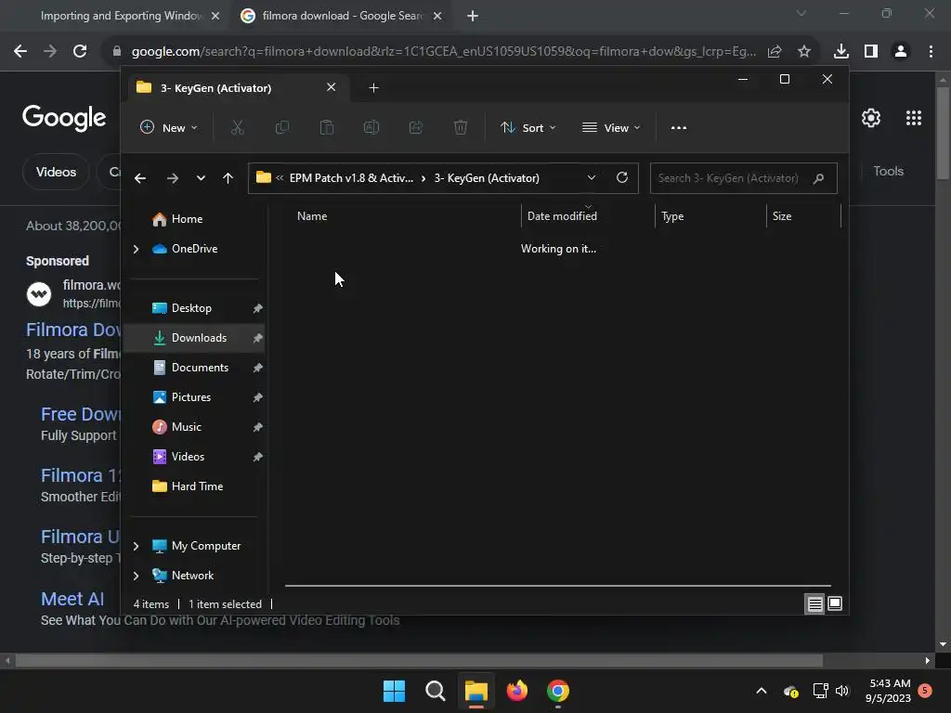The height and width of the screenshot is (713, 951).
Task: Switch to Importing and Exporting Windows Chrome tab
Action: (122, 16)
